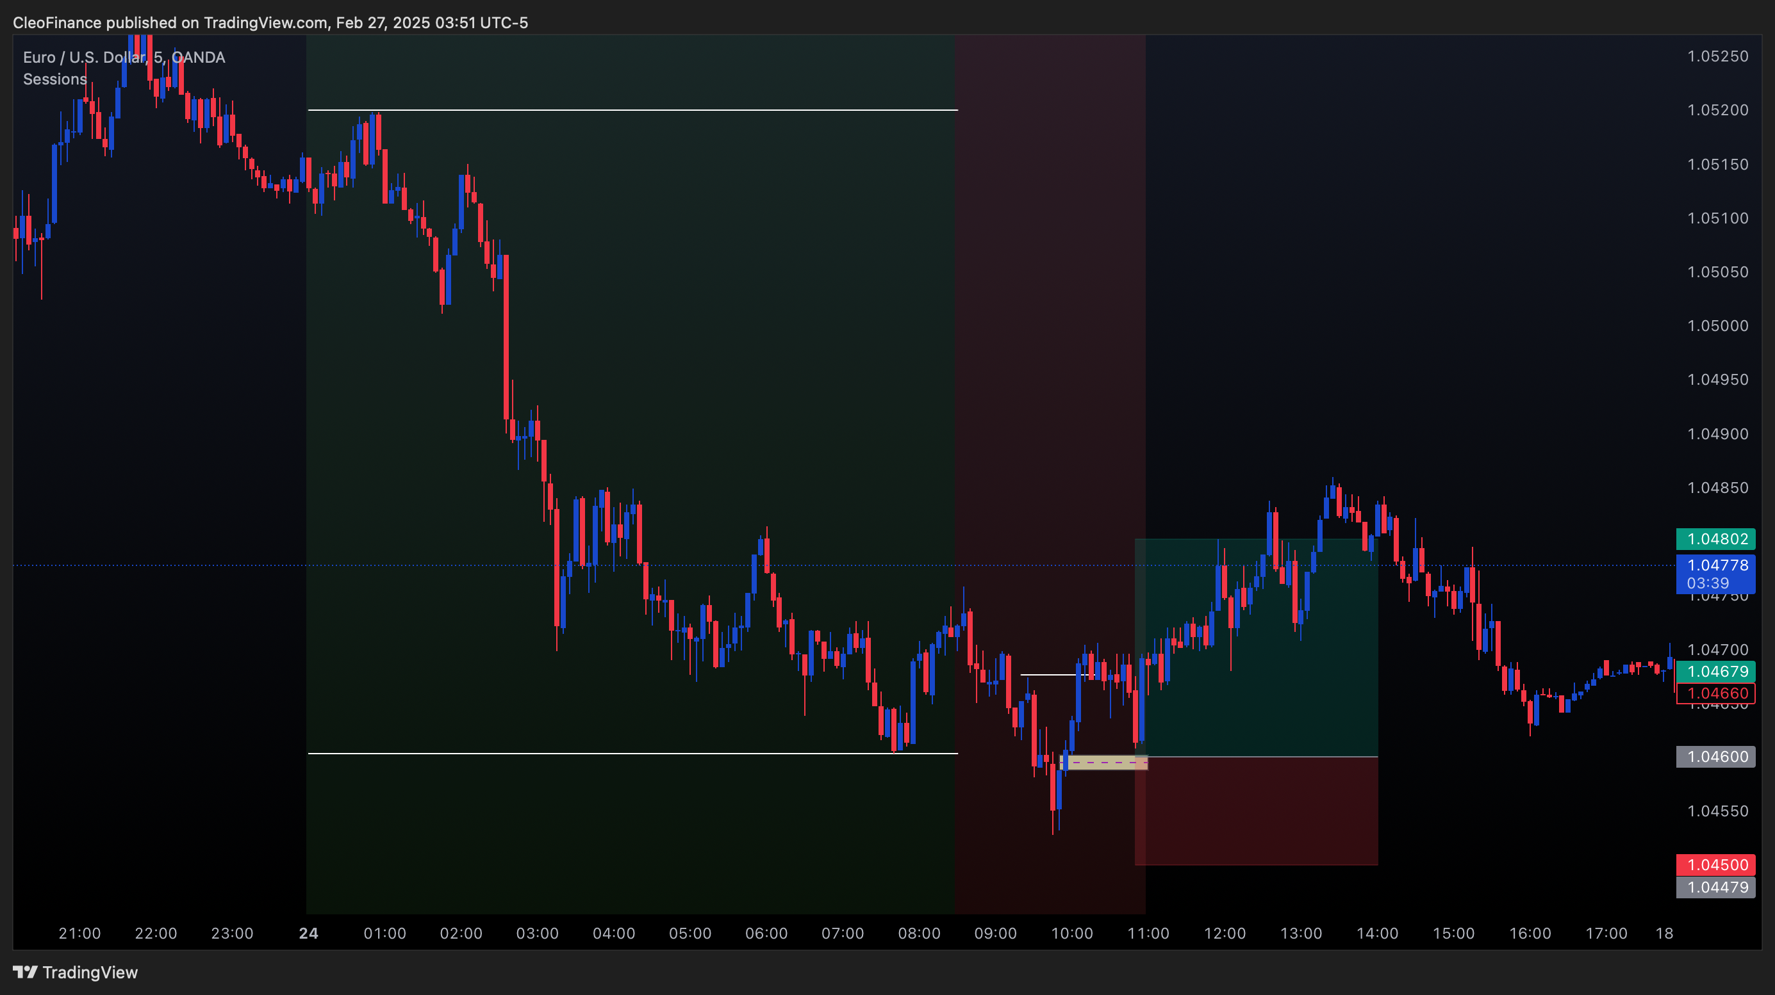The image size is (1775, 995).
Task: Click the 05:00 time axis label
Action: tap(690, 933)
